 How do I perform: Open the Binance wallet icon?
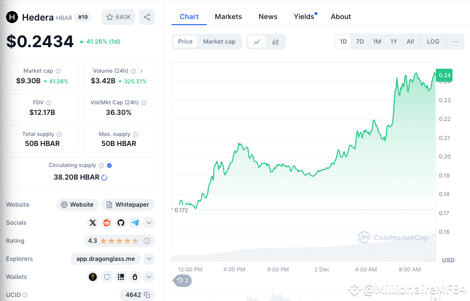tap(93, 277)
